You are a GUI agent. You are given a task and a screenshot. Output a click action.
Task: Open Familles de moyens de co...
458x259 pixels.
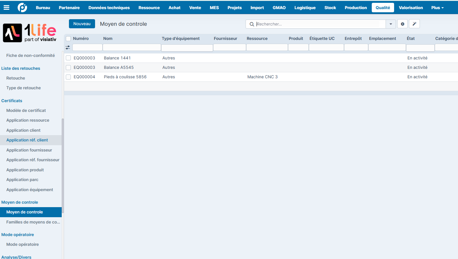pos(33,222)
